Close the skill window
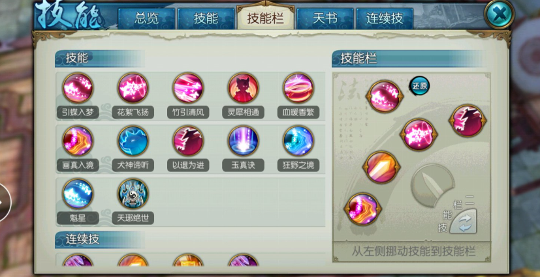Screen dimensions: 540x277 point(499,14)
